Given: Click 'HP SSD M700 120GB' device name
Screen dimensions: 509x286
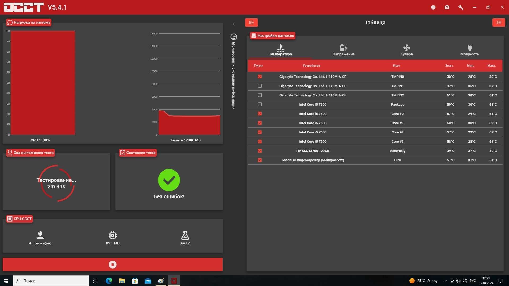Looking at the screenshot, I should [313, 151].
